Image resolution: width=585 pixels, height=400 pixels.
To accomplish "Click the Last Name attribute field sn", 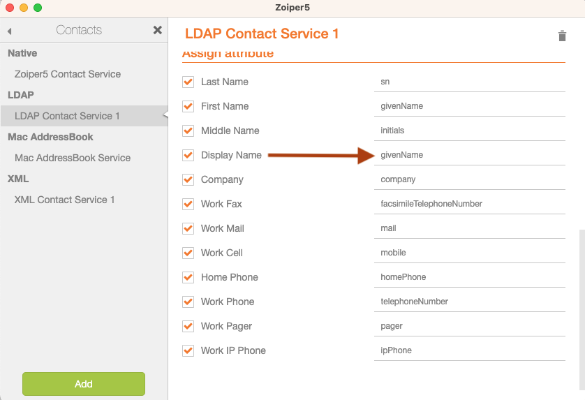I will tap(470, 82).
